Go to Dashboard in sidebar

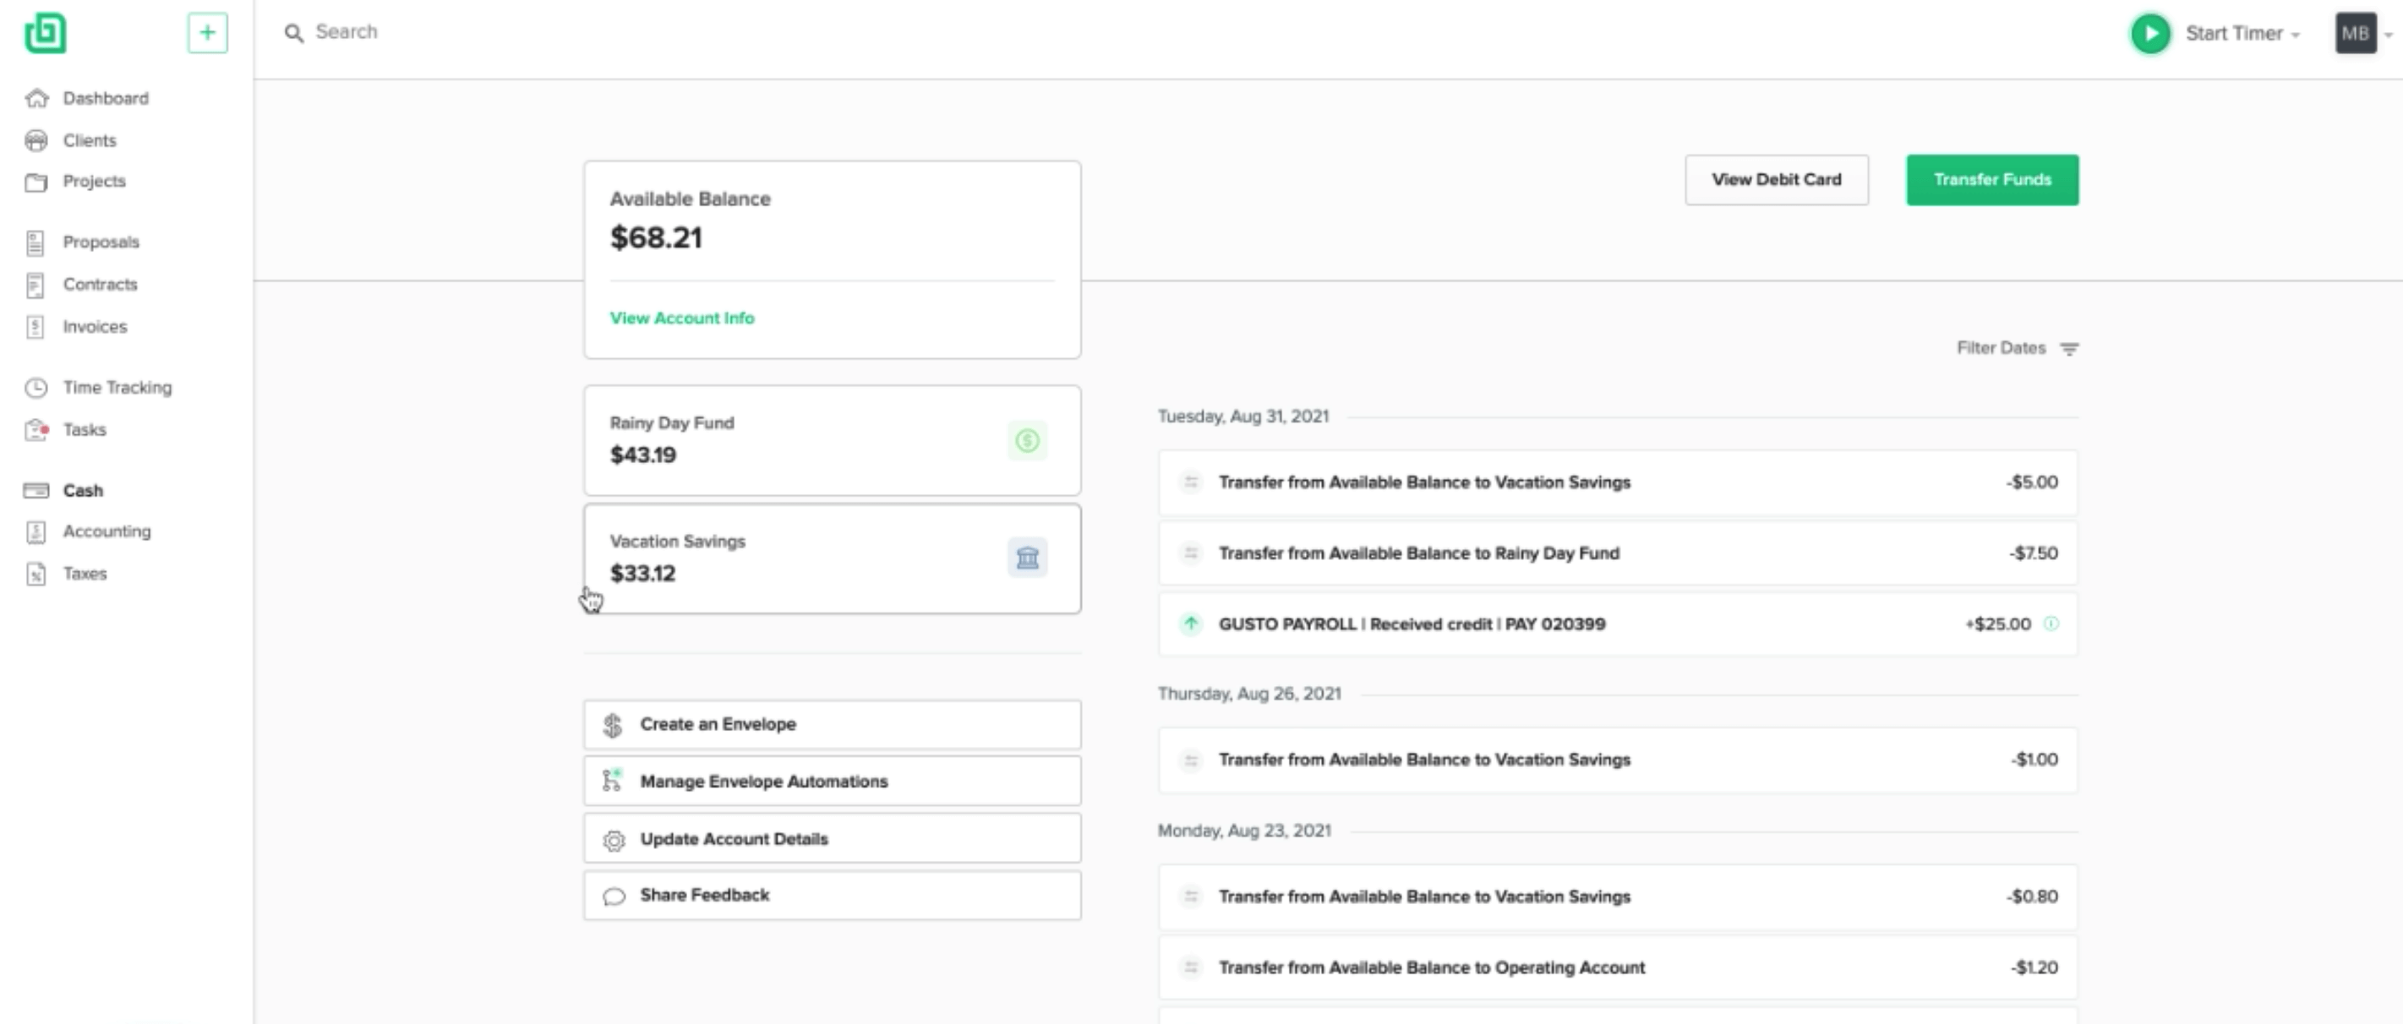click(105, 98)
